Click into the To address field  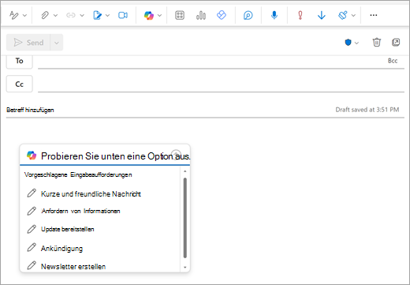[211, 62]
